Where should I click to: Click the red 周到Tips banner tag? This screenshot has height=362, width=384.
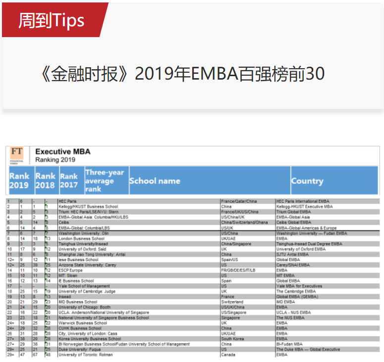[x=52, y=20]
